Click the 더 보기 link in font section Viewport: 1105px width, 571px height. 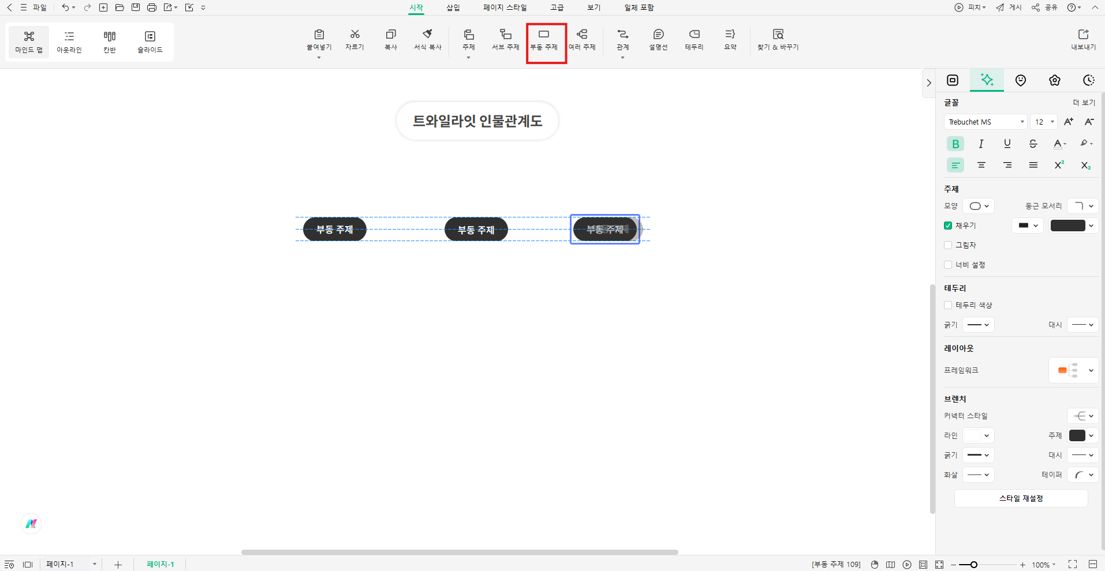pyautogui.click(x=1084, y=103)
